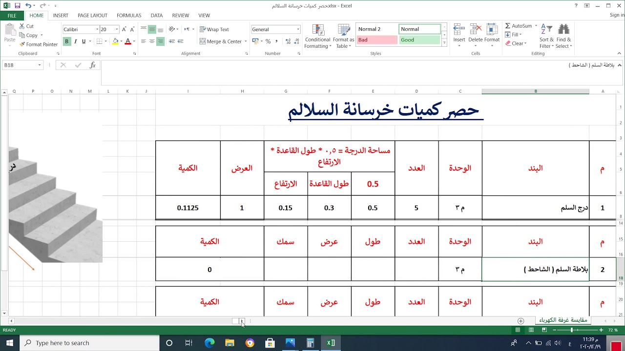Screen dimensions: 625x351
Task: Collapse the ribbon with the chevron
Action: coord(620,54)
